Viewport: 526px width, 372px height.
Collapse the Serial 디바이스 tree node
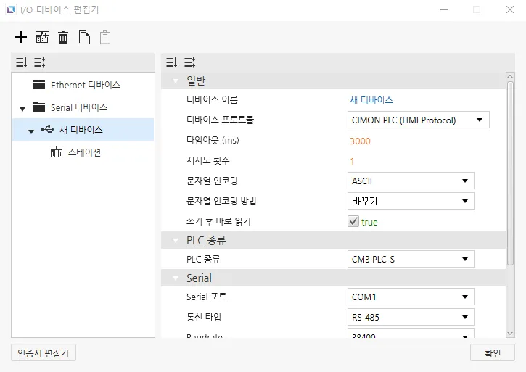[22, 108]
